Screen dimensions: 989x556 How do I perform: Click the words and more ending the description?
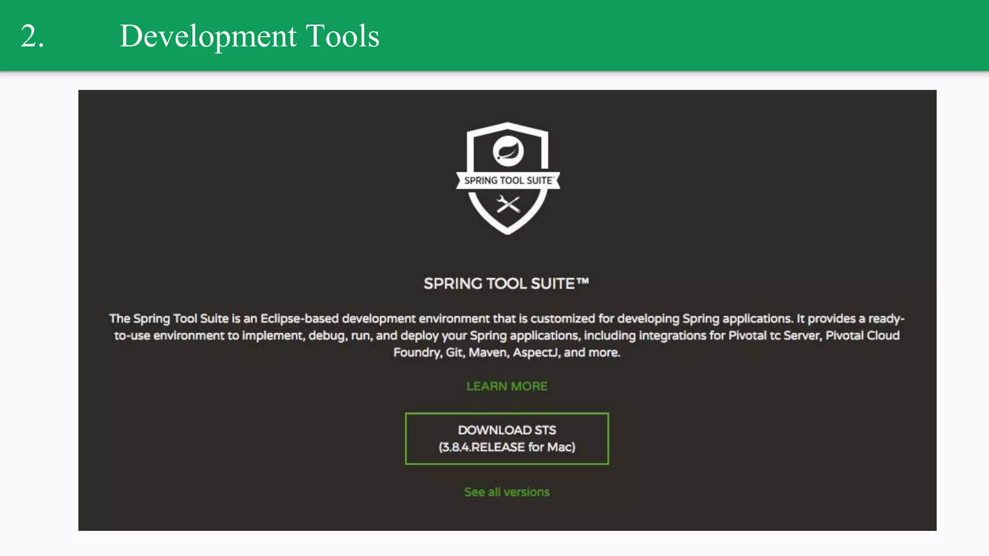592,352
